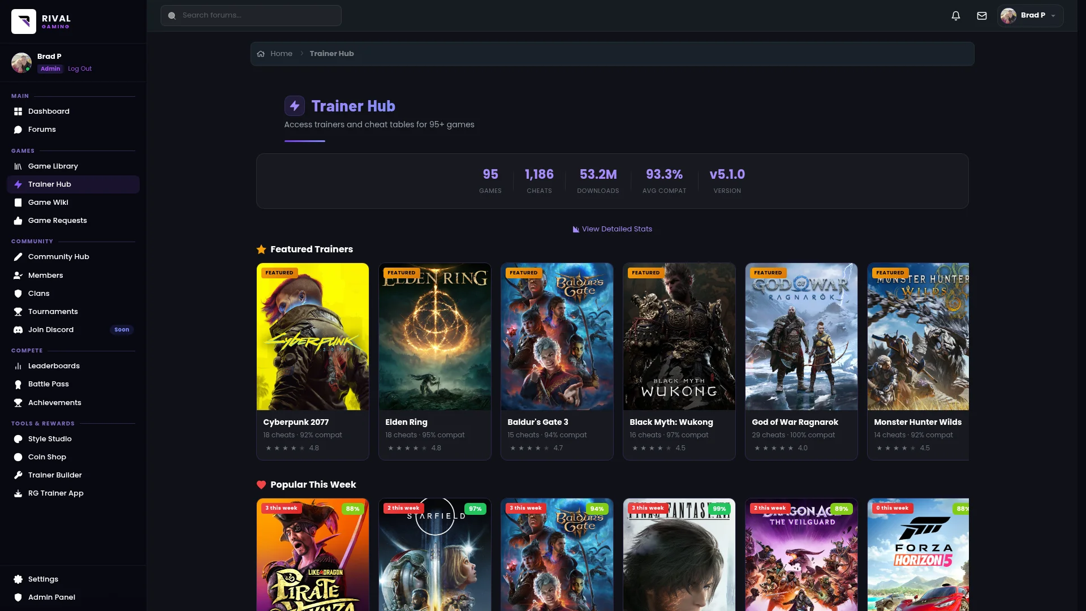The width and height of the screenshot is (1086, 611).
Task: Select the God of War Ragnarok cover
Action: tap(801, 337)
